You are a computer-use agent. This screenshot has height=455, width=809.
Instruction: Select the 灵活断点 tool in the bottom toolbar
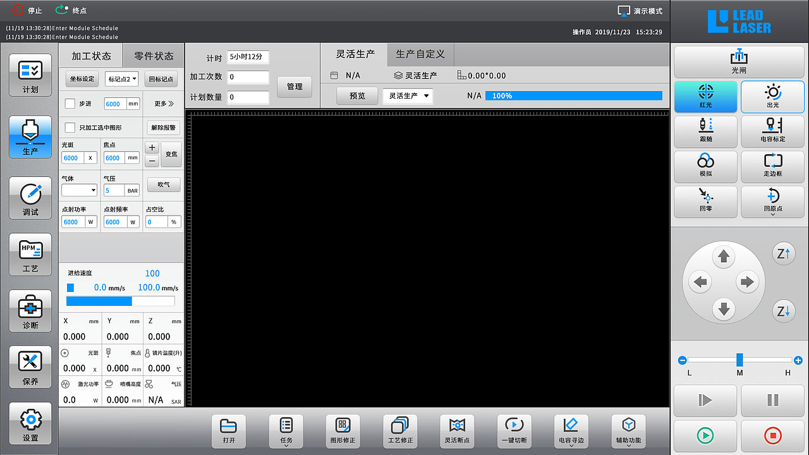tap(457, 432)
